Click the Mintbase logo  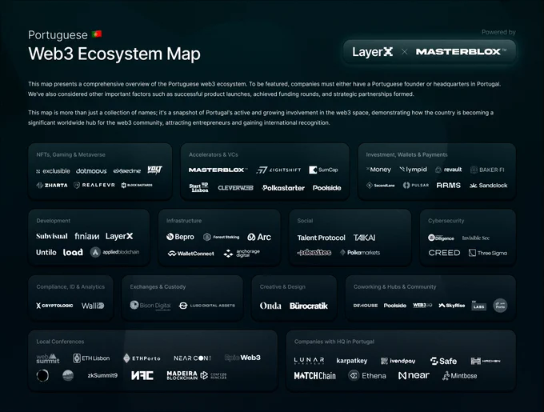[x=460, y=375]
